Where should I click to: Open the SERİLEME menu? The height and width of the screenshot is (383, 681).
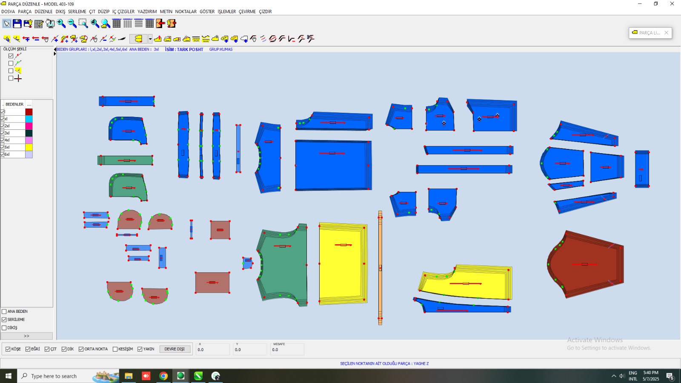pos(77,11)
